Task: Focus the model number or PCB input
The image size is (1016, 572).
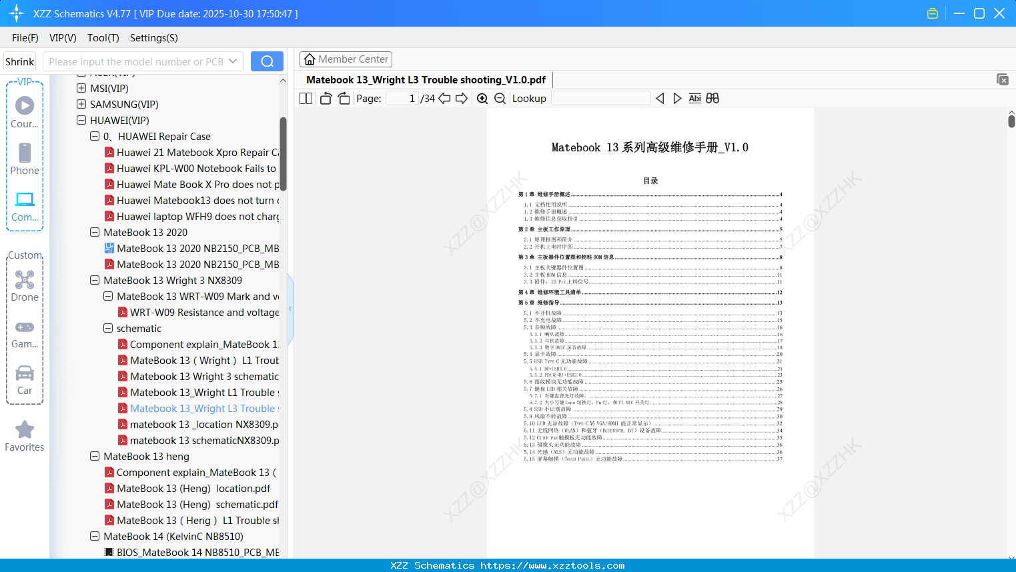Action: coord(135,61)
